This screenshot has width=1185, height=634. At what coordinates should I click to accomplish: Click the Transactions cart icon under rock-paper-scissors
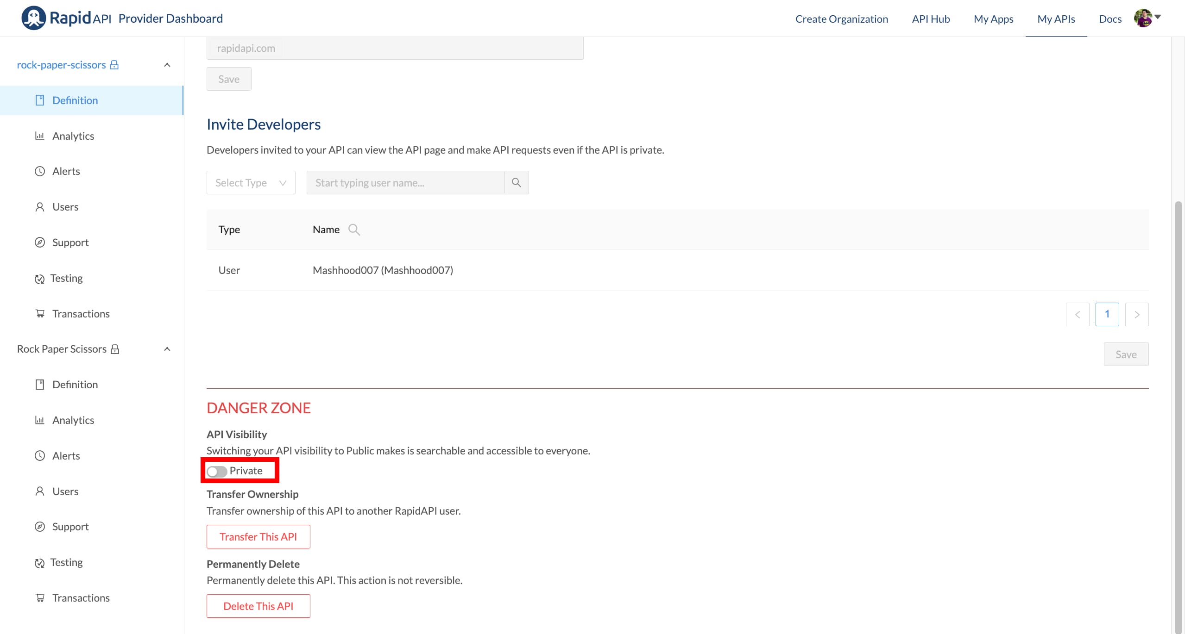[x=40, y=314]
